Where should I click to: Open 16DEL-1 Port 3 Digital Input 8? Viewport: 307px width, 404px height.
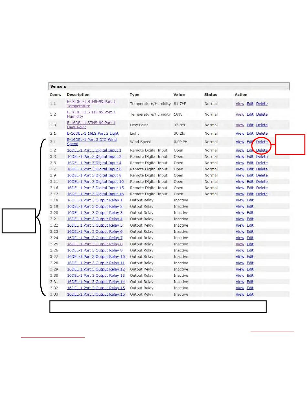coord(94,175)
